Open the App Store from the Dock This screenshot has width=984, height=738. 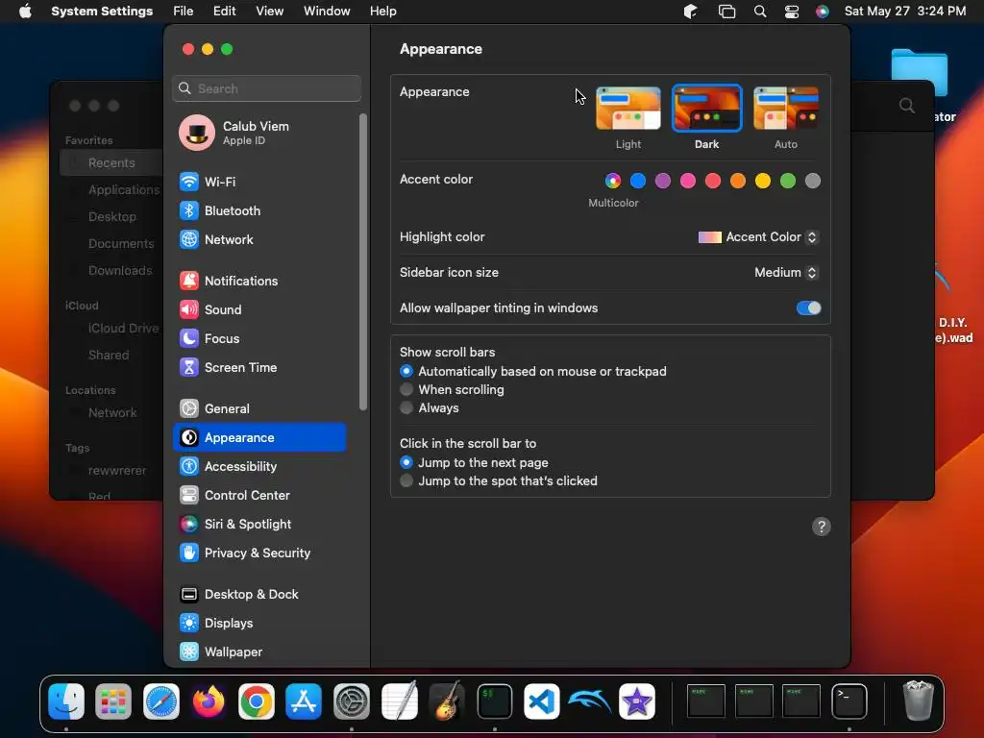[x=304, y=701]
